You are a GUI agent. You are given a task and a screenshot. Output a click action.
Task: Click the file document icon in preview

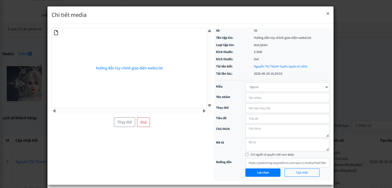click(x=56, y=33)
